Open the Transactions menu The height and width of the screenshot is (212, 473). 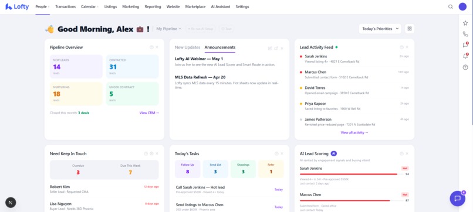[x=66, y=6]
